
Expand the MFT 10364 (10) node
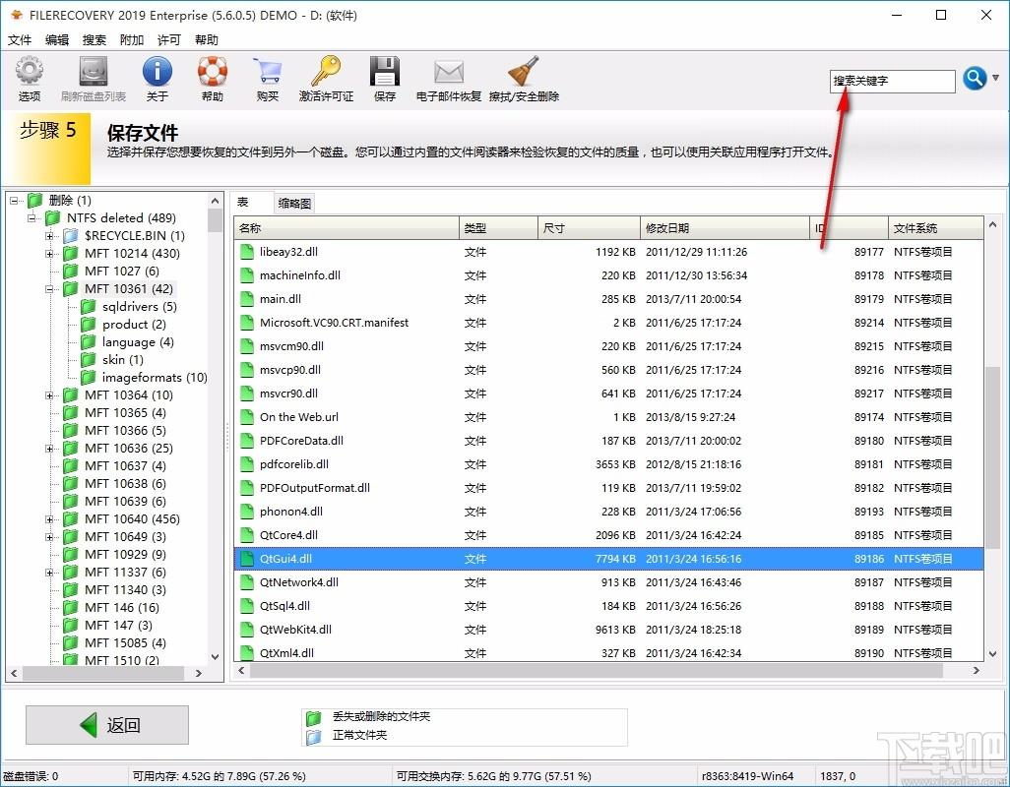(x=49, y=395)
